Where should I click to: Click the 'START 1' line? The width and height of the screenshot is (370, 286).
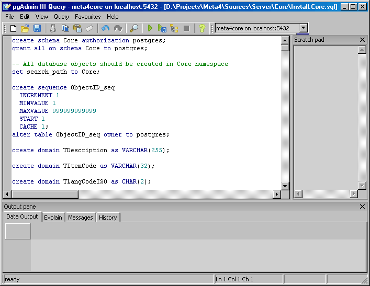coord(32,119)
